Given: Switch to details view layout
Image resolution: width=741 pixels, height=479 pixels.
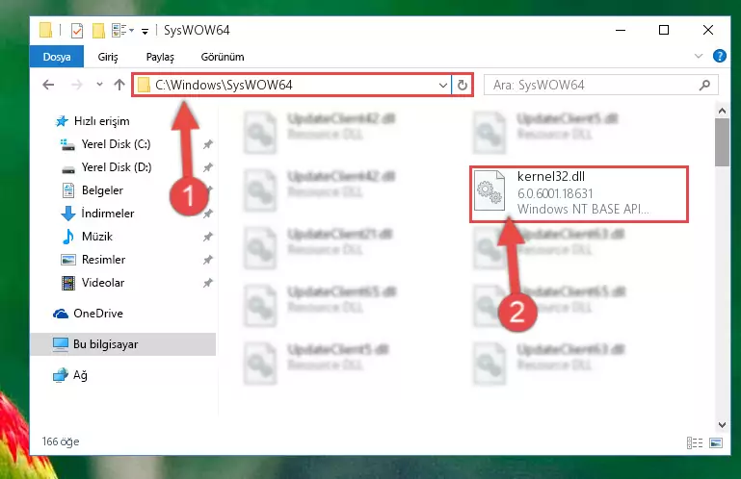Looking at the screenshot, I should tap(695, 442).
